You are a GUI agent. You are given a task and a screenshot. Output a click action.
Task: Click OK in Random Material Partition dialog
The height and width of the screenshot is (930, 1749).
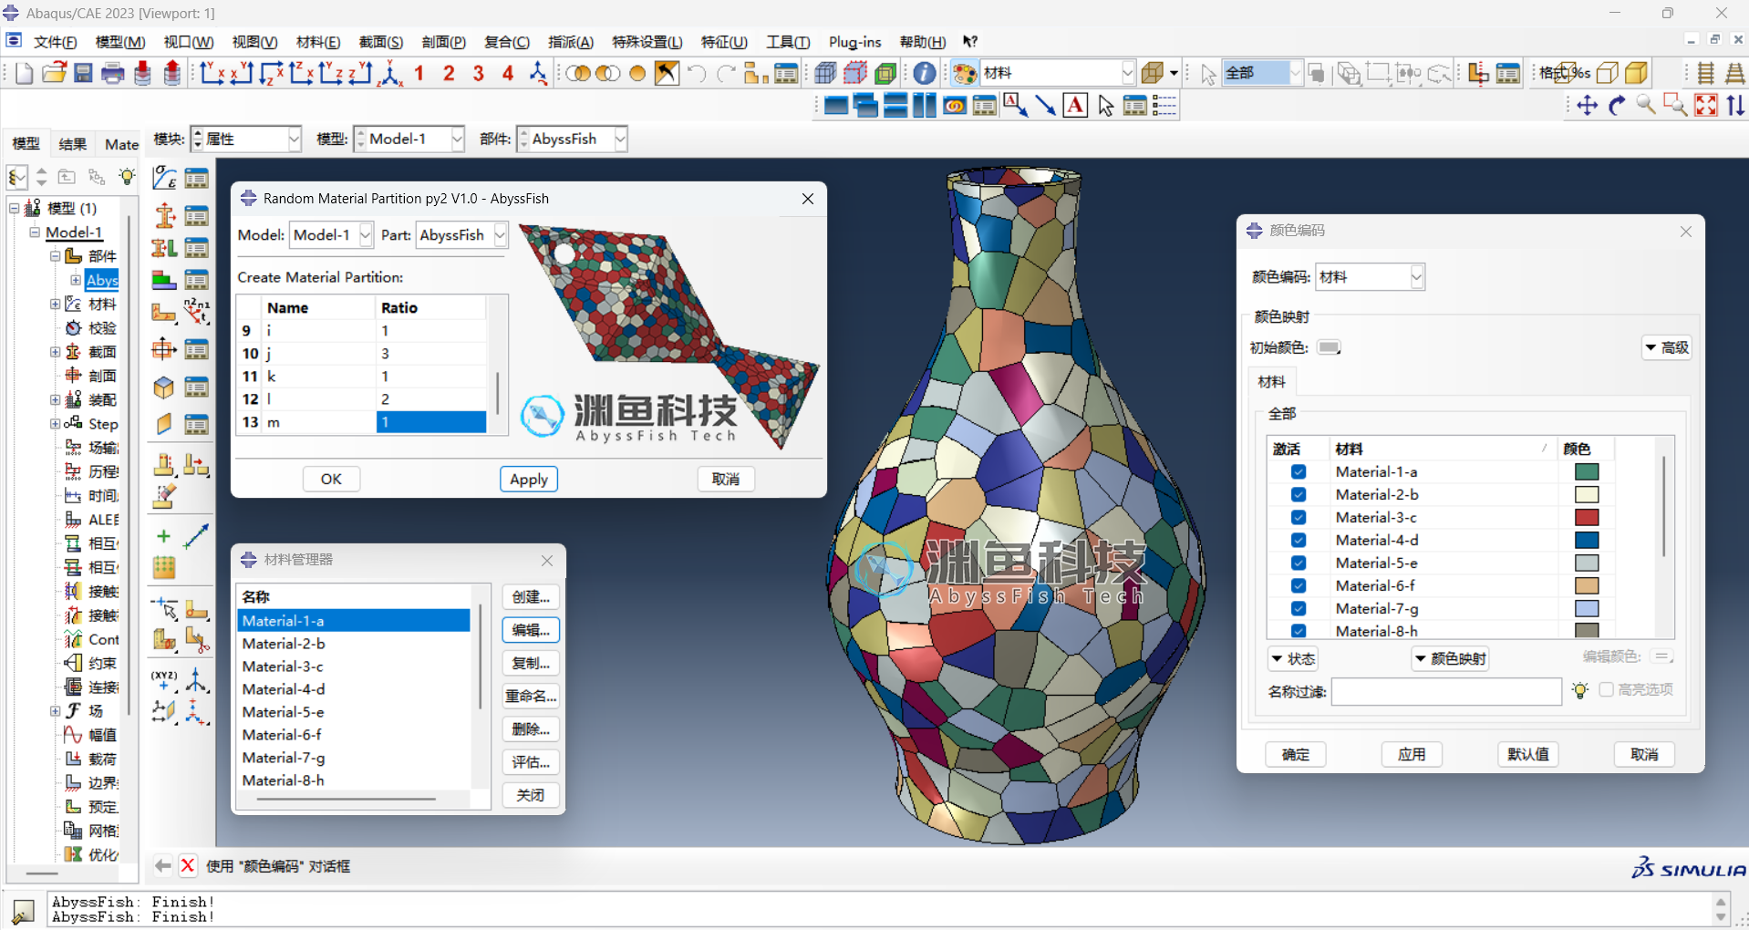click(331, 479)
